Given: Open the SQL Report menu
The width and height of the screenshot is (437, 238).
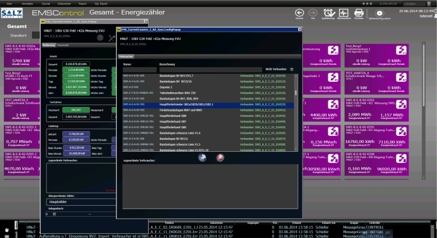Looking at the screenshot, I should (101, 4).
